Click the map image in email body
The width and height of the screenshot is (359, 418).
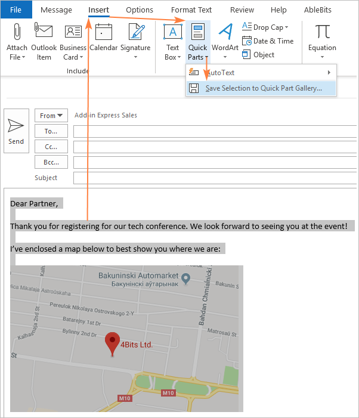click(126, 338)
